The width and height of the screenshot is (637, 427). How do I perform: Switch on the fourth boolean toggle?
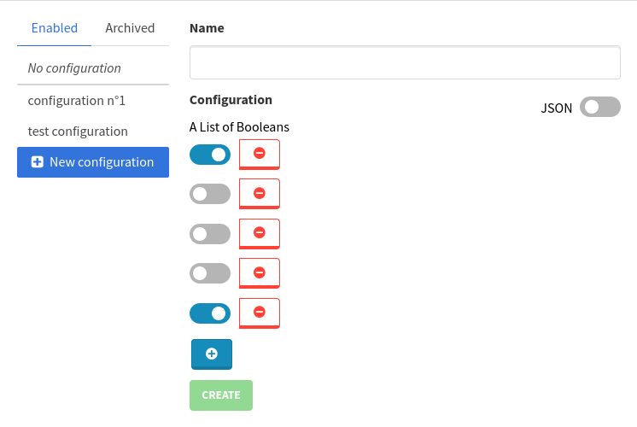[x=210, y=273]
